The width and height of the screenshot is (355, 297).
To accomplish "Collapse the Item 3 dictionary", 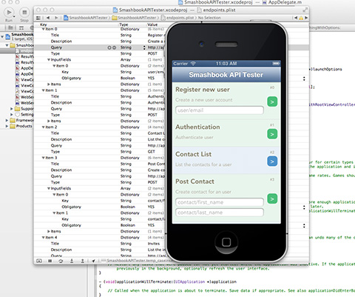I will pos(44,158).
